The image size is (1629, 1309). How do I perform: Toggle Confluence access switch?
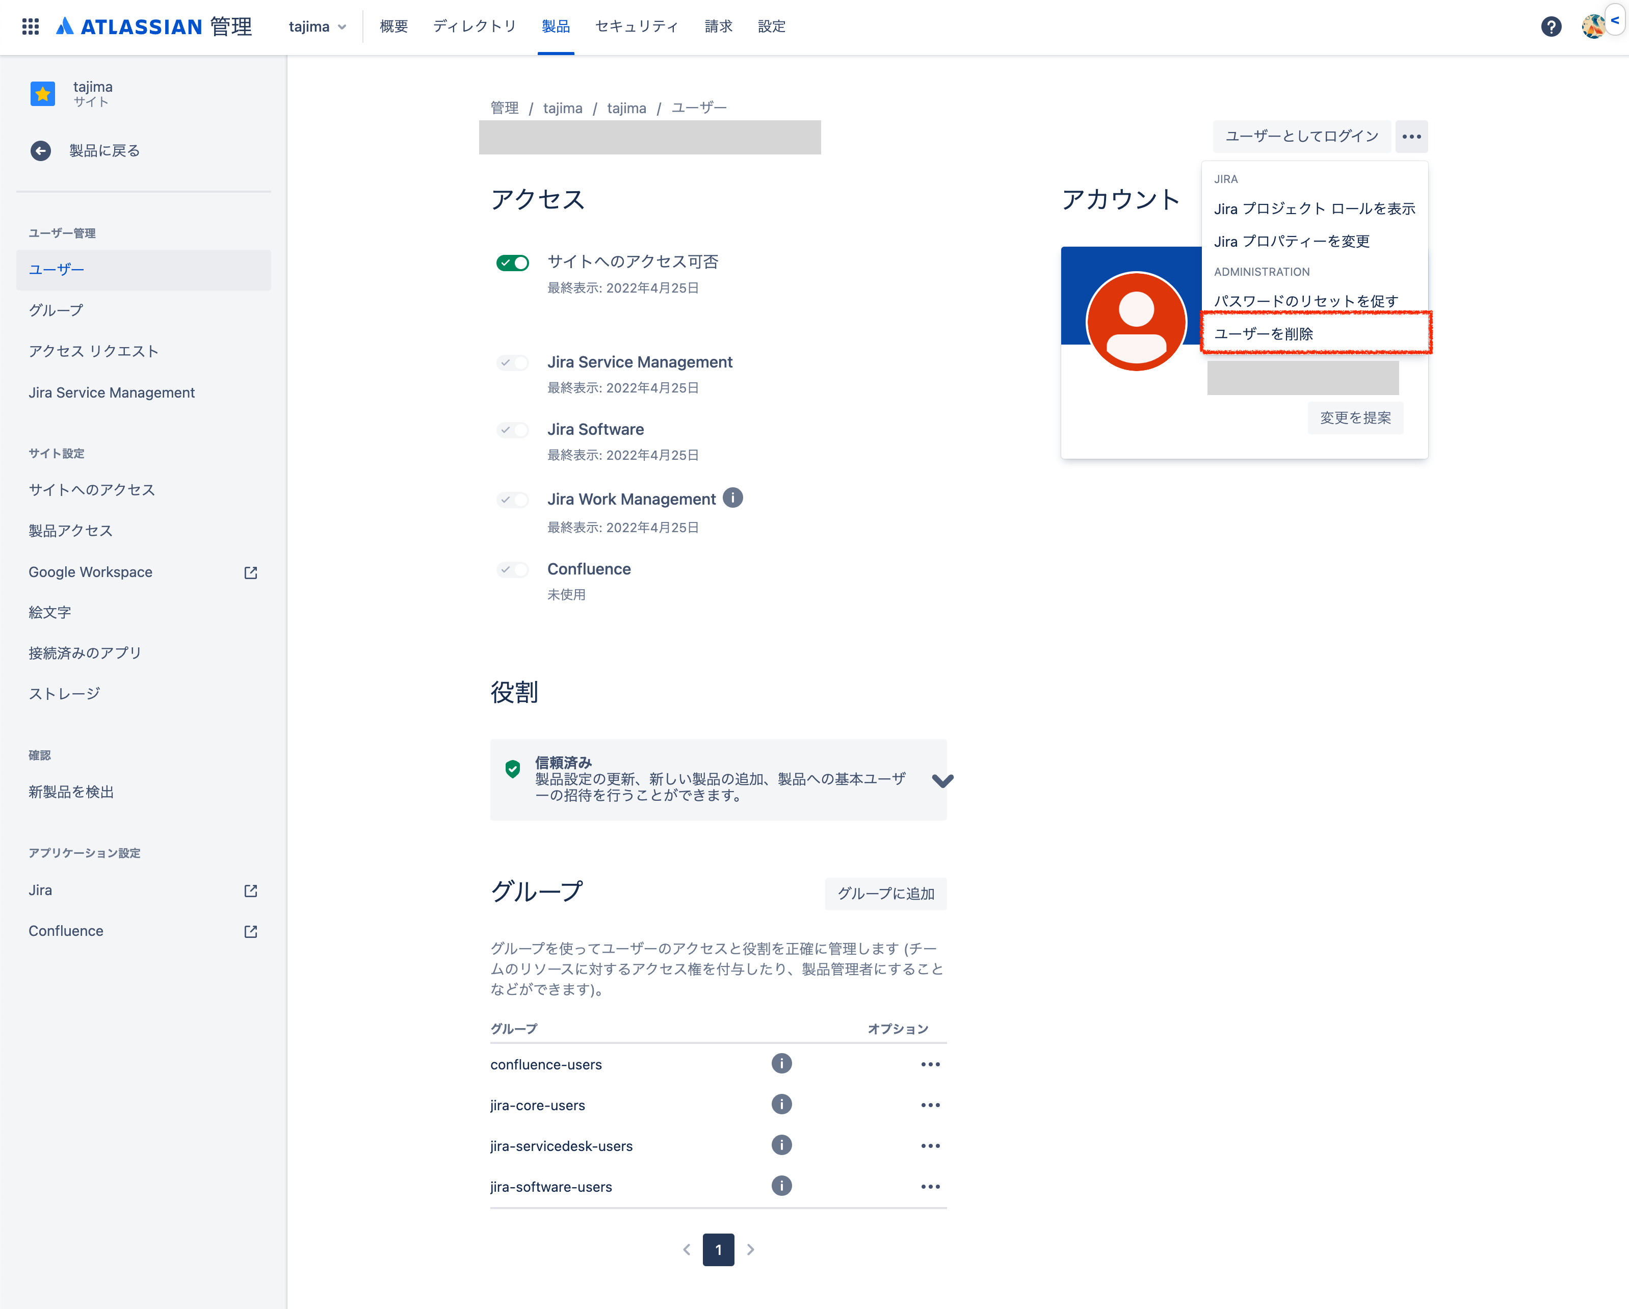pyautogui.click(x=512, y=569)
